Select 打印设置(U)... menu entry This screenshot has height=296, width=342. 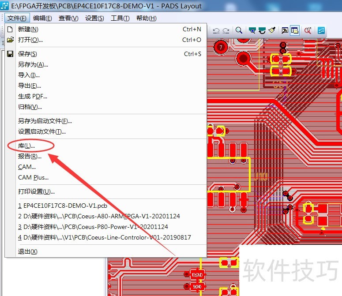[x=105, y=191]
